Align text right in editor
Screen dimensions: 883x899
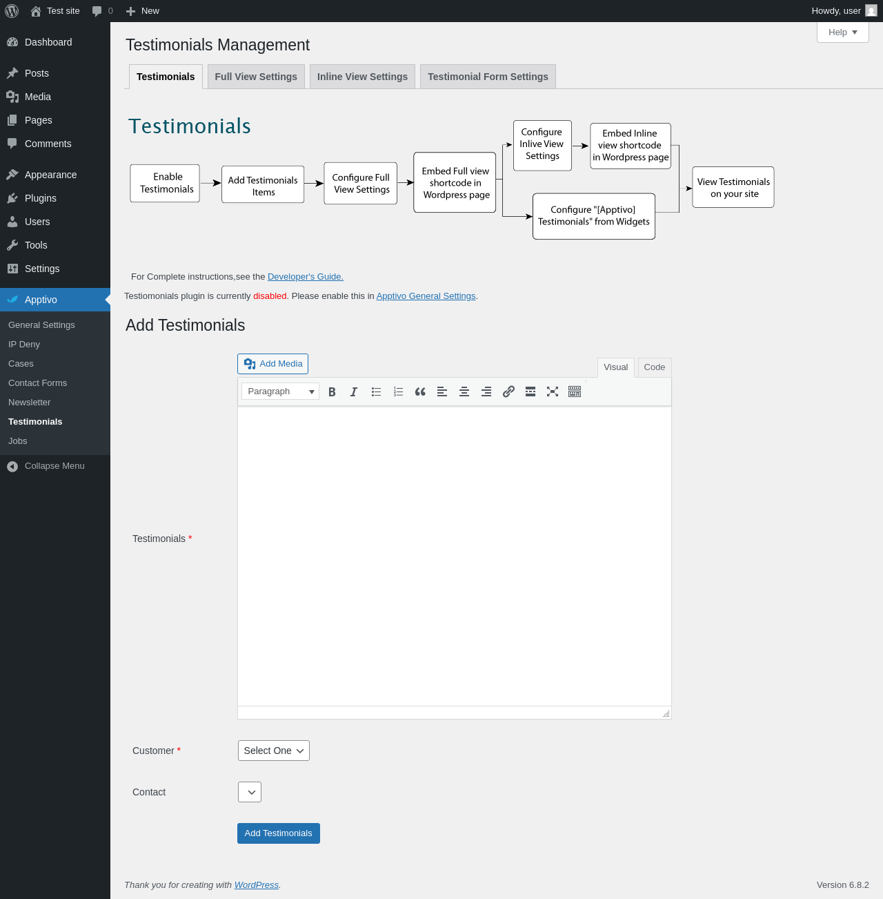point(486,391)
